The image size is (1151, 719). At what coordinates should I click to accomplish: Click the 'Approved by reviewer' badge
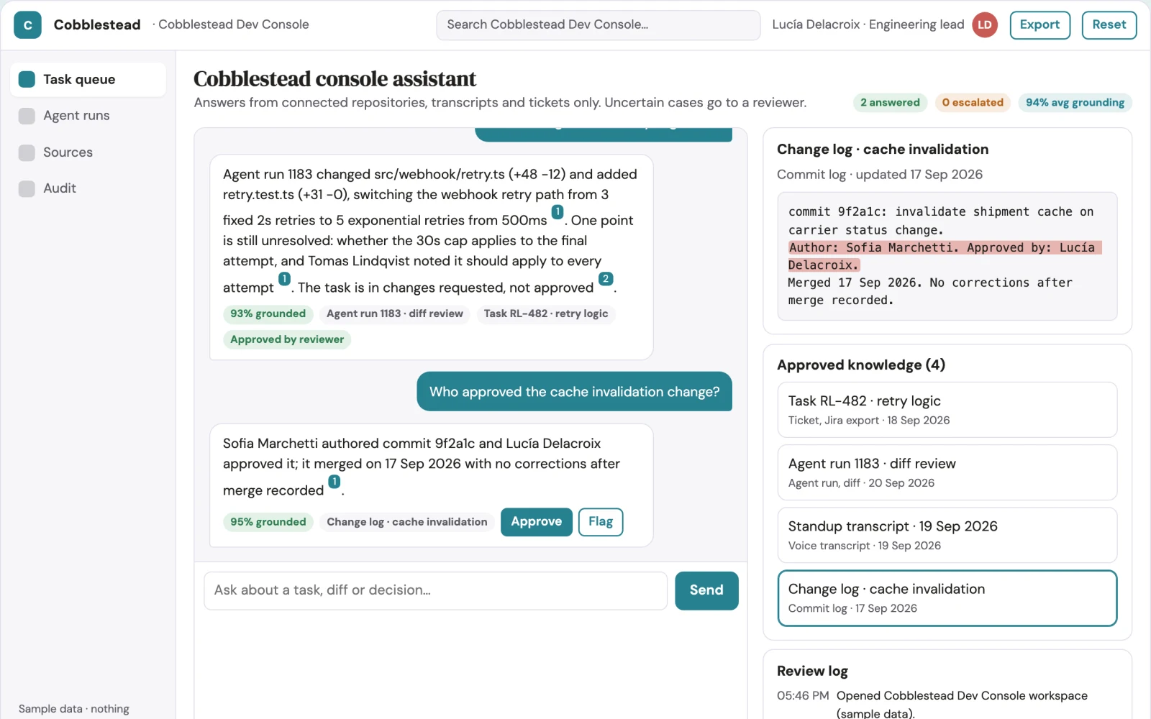point(287,340)
